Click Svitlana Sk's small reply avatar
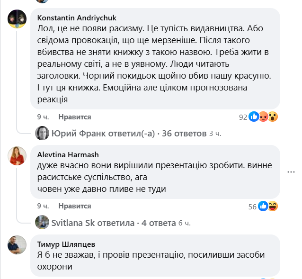The width and height of the screenshot is (302, 279). 42,223
